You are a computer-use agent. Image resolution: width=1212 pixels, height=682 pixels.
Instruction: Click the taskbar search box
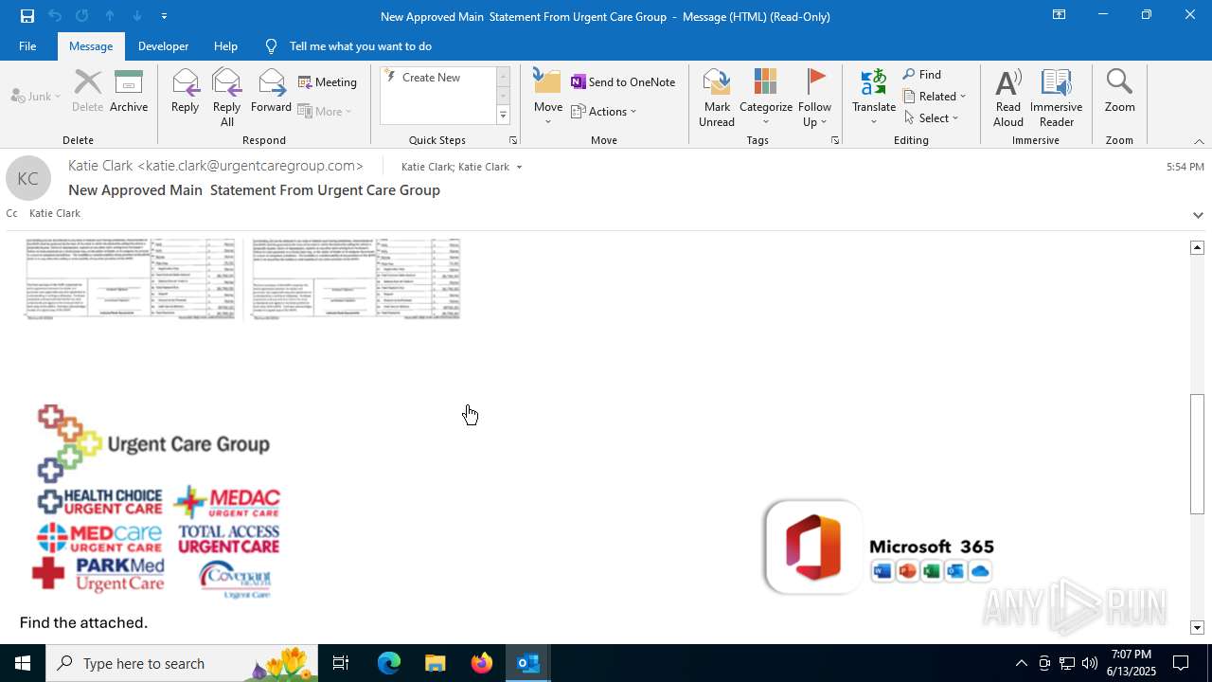pos(182,663)
